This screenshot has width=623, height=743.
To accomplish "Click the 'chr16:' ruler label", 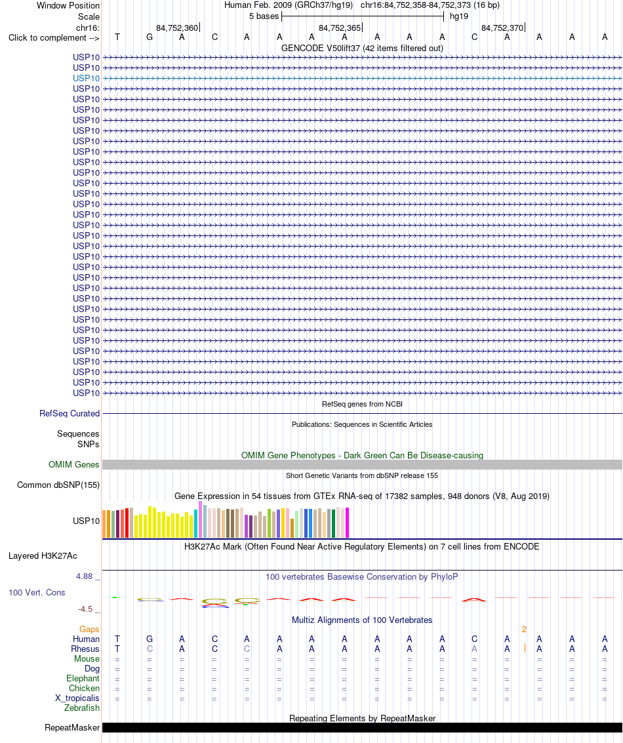I will pyautogui.click(x=88, y=28).
